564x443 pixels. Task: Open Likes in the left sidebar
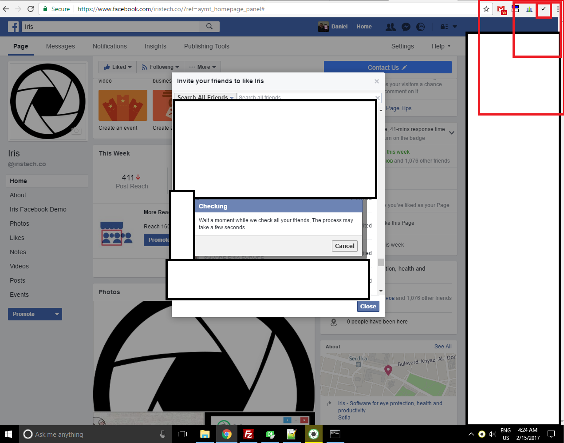[x=17, y=238]
